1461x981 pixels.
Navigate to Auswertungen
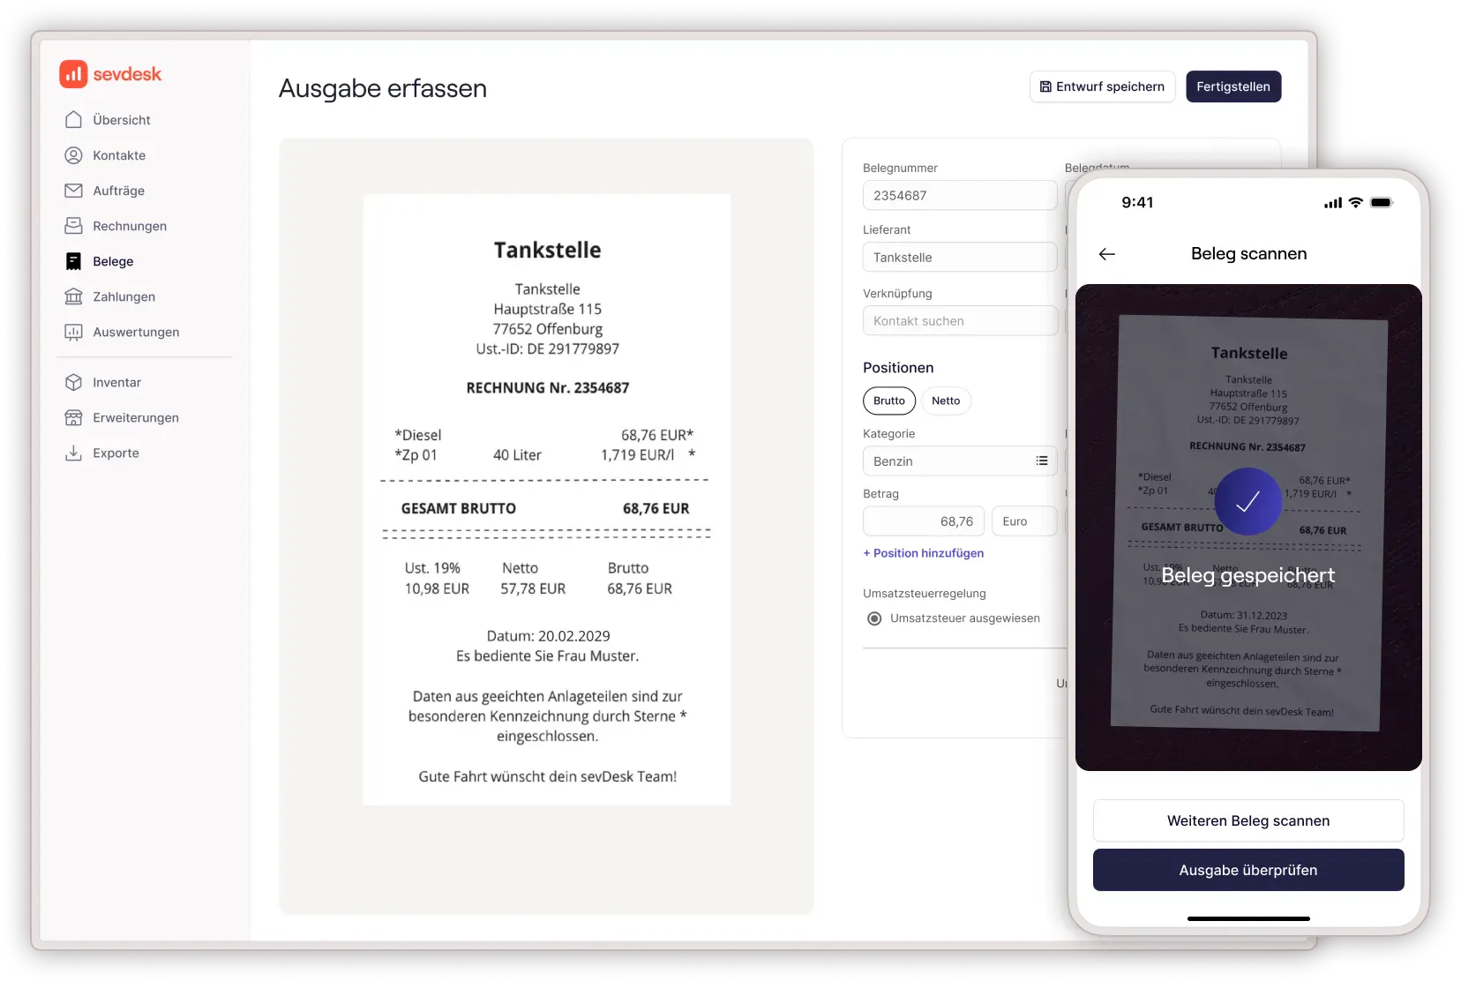136,332
